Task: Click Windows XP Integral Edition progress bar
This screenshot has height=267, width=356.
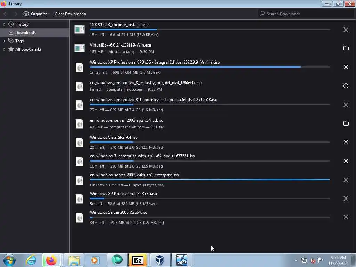Action: (210, 67)
